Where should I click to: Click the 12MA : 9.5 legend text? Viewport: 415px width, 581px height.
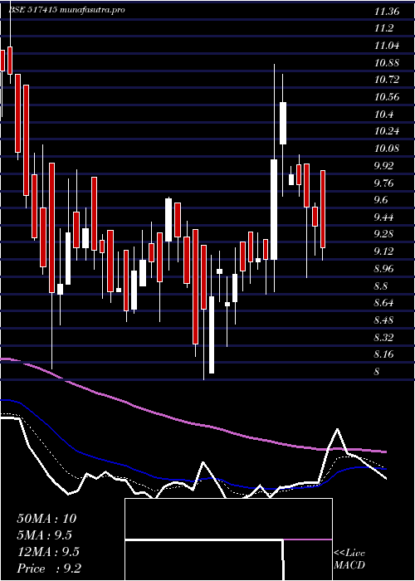pos(48,551)
